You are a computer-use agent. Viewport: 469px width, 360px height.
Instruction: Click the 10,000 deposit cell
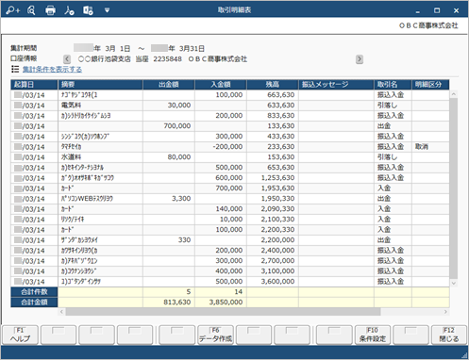pyautogui.click(x=221, y=220)
